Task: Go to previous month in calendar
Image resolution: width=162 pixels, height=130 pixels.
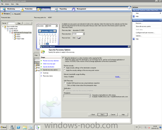Action: pyautogui.click(x=40, y=31)
